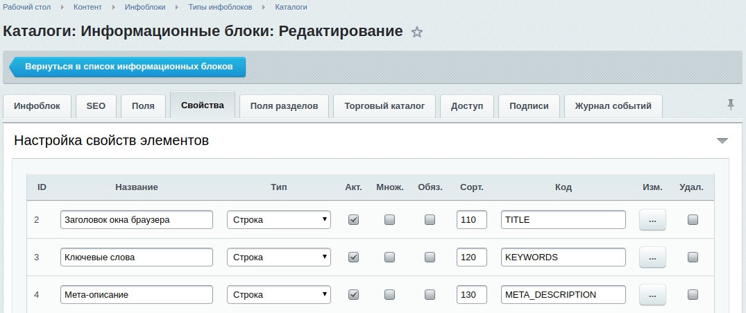Click the pin icon beside the tabs
The width and height of the screenshot is (746, 313).
pyautogui.click(x=730, y=105)
